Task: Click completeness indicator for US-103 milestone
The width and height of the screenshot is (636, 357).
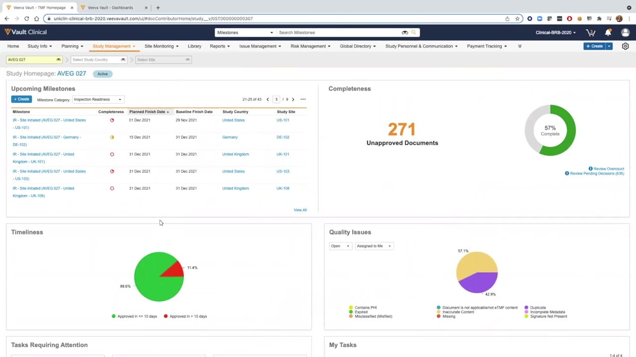Action: point(112,172)
